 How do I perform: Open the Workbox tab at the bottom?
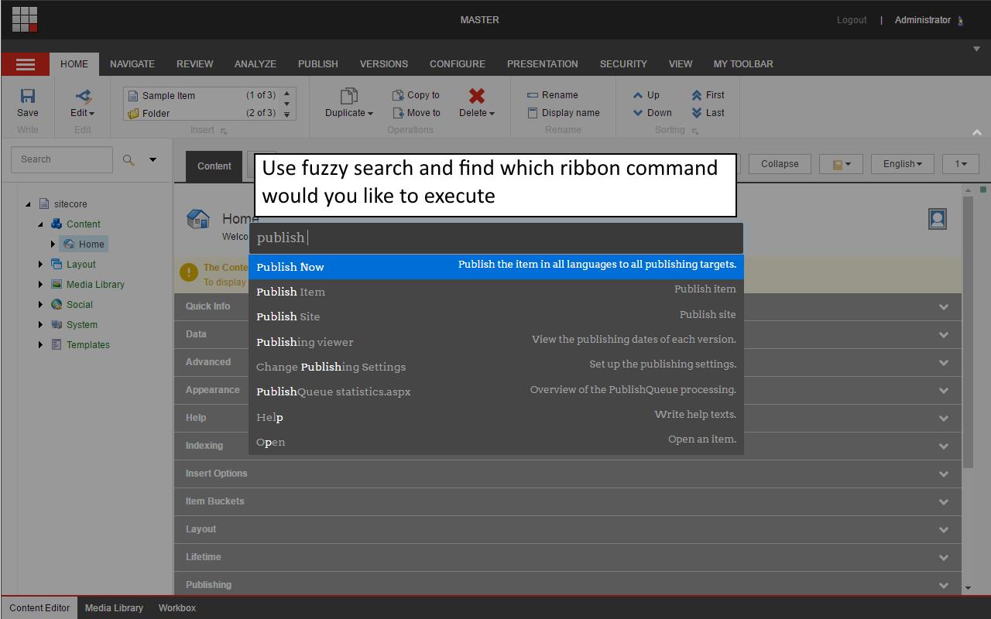(177, 608)
